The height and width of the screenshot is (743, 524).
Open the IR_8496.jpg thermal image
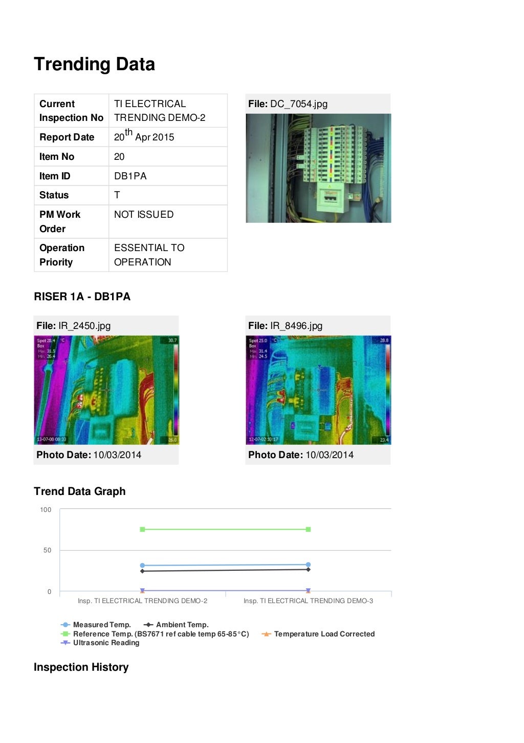[x=318, y=390]
